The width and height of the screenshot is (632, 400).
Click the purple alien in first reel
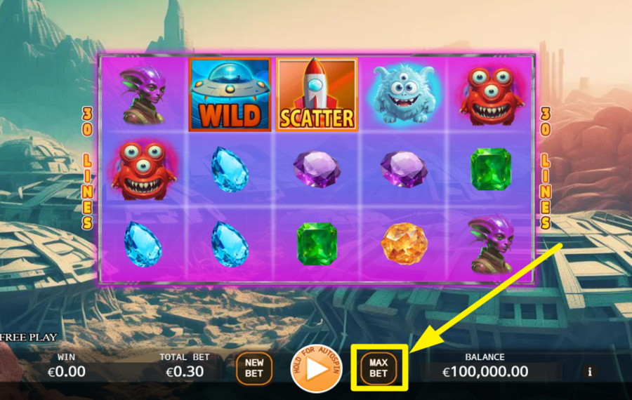tap(144, 95)
